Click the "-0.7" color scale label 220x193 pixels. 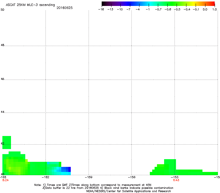(158, 10)
